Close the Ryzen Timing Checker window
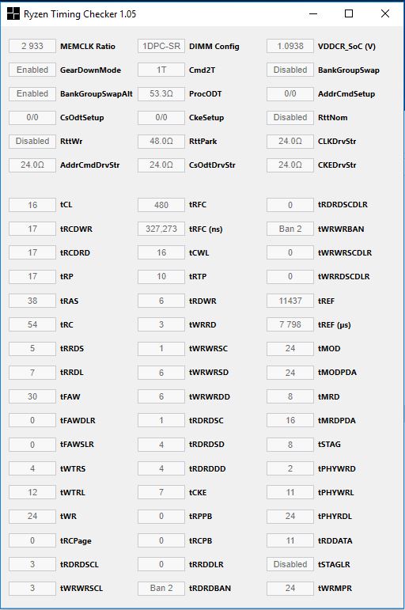The image size is (405, 610). coord(384,13)
